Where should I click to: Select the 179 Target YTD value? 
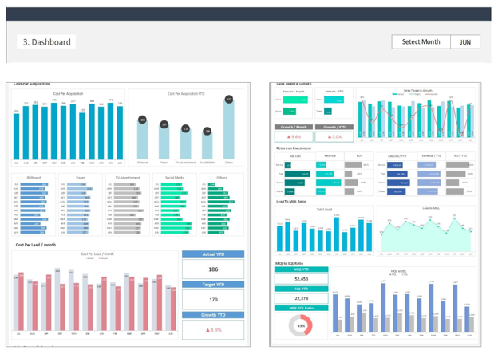coord(213,300)
